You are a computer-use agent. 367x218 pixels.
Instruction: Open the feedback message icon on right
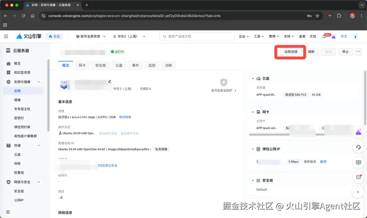[359, 177]
